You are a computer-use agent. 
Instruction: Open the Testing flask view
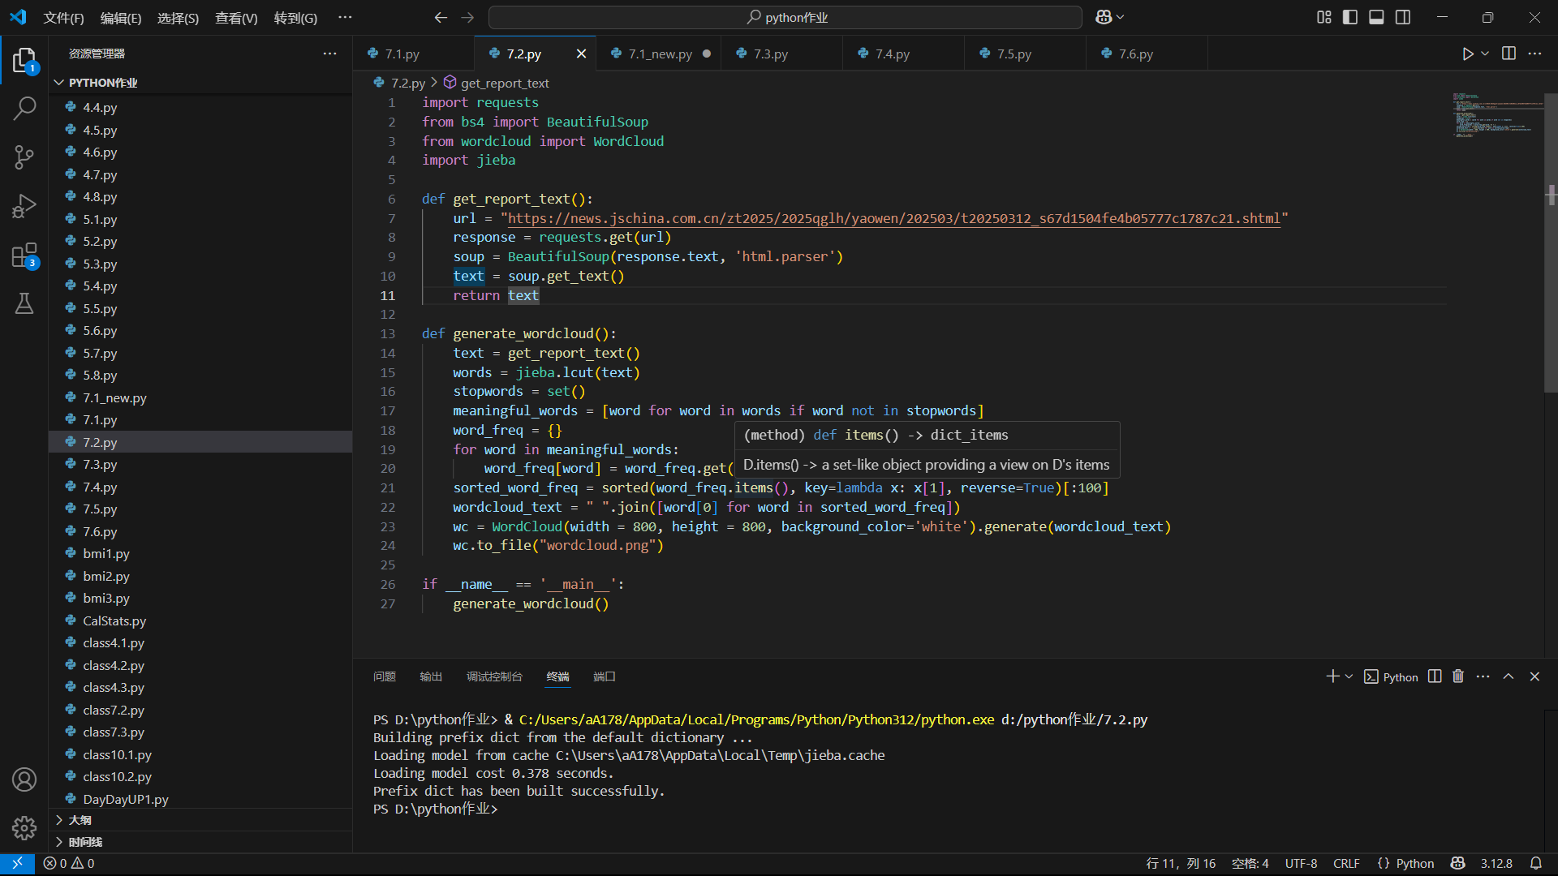24,303
